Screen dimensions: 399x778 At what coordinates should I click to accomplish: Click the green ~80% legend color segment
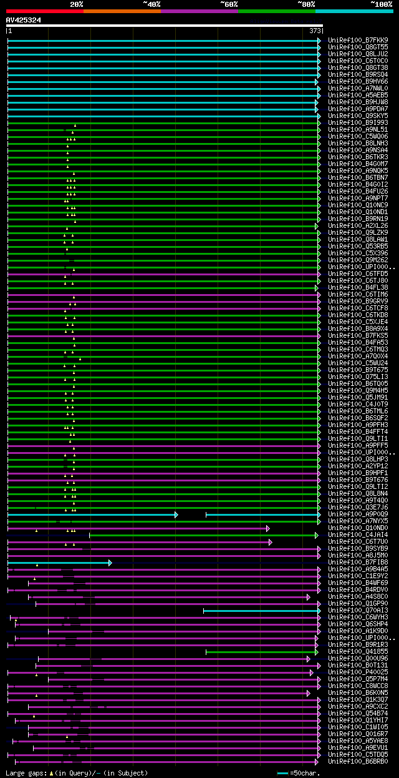277,11
